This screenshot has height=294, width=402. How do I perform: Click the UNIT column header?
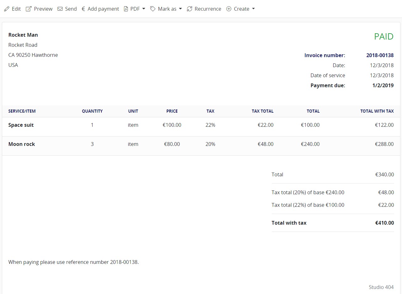pos(133,111)
